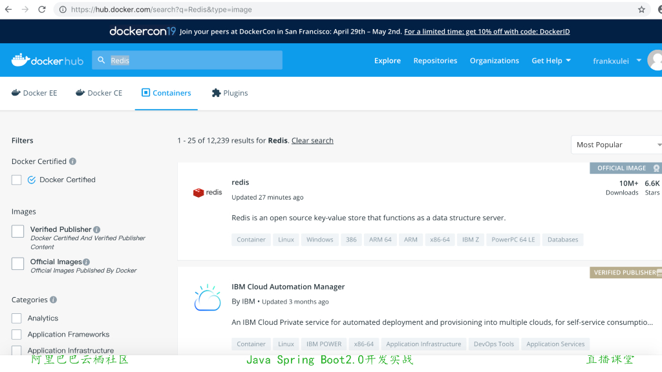Check the Official Images filter

click(x=16, y=263)
